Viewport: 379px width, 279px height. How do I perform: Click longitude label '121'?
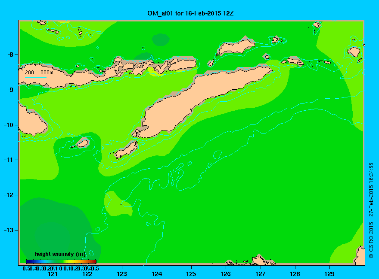pyautogui.click(x=53, y=274)
